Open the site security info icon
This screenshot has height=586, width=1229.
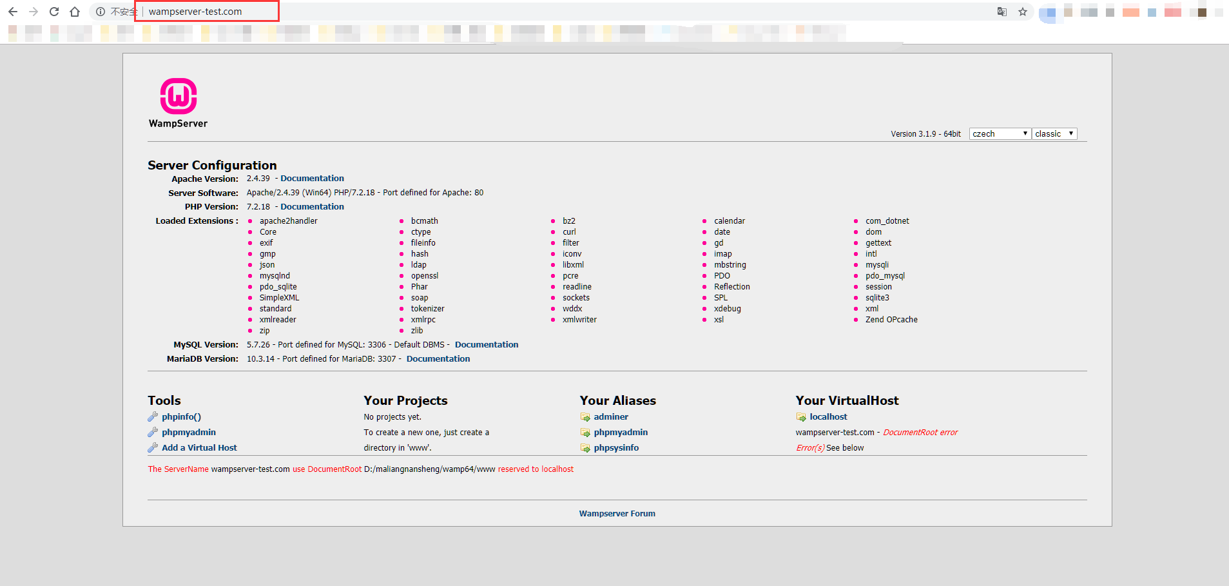point(101,12)
